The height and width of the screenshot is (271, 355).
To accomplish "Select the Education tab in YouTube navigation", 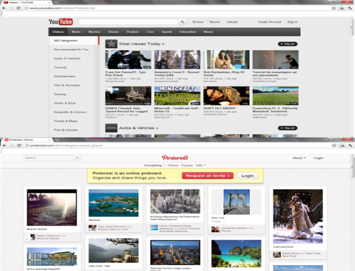I will pyautogui.click(x=188, y=32).
